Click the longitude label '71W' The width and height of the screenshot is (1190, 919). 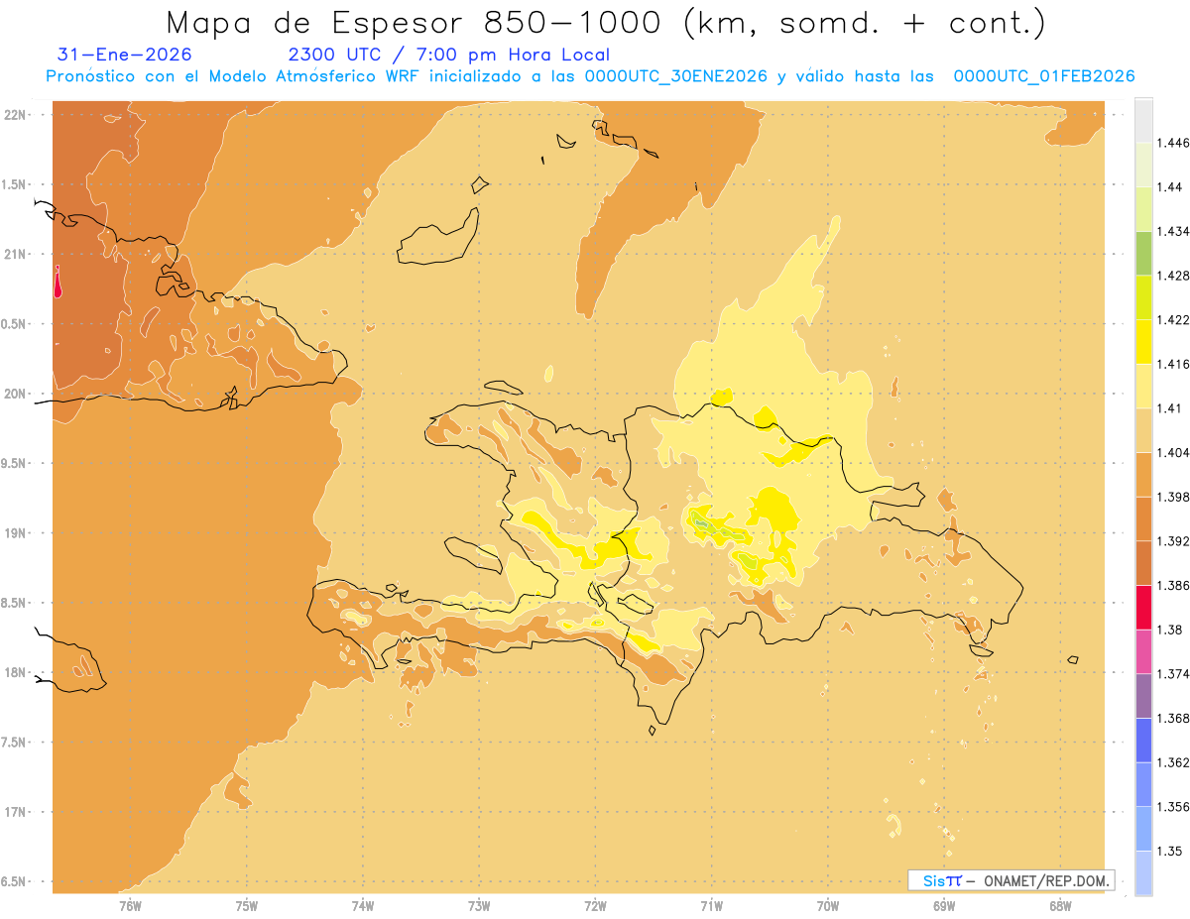(x=712, y=905)
